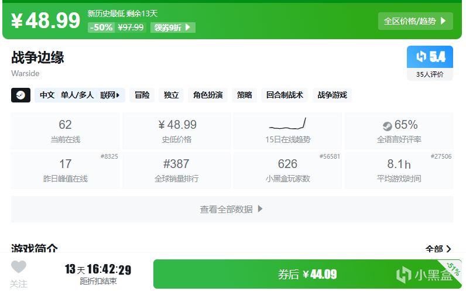Click the 游戏简介 section heading
Viewport: 466px width, 291px height.
(x=35, y=248)
